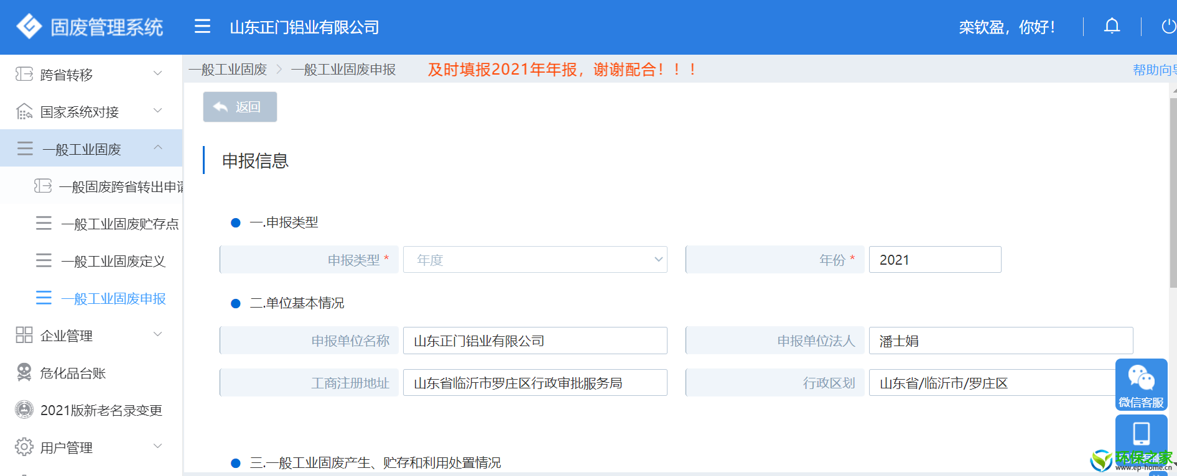Click the 申报信息 section heading

[255, 161]
